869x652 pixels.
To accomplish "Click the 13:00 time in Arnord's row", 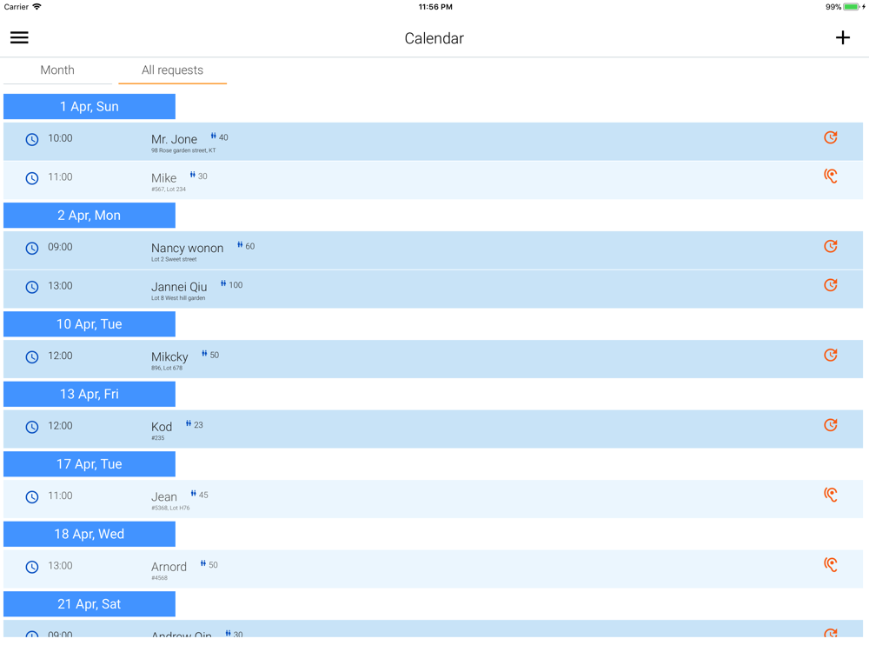I will coord(60,566).
